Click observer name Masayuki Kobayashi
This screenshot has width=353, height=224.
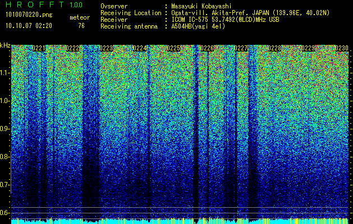click(x=201, y=6)
